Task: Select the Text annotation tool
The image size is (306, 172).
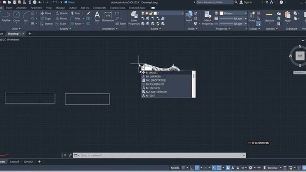Action: (x=97, y=16)
